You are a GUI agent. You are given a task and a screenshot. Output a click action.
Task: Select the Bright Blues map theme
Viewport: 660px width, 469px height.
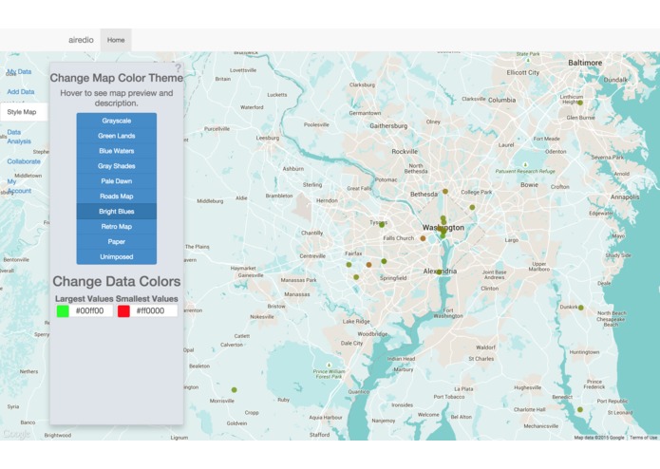click(x=117, y=212)
